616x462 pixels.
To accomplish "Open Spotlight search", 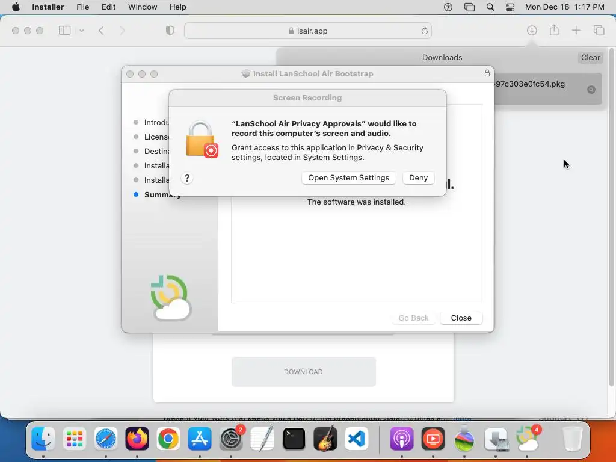I will pyautogui.click(x=490, y=7).
